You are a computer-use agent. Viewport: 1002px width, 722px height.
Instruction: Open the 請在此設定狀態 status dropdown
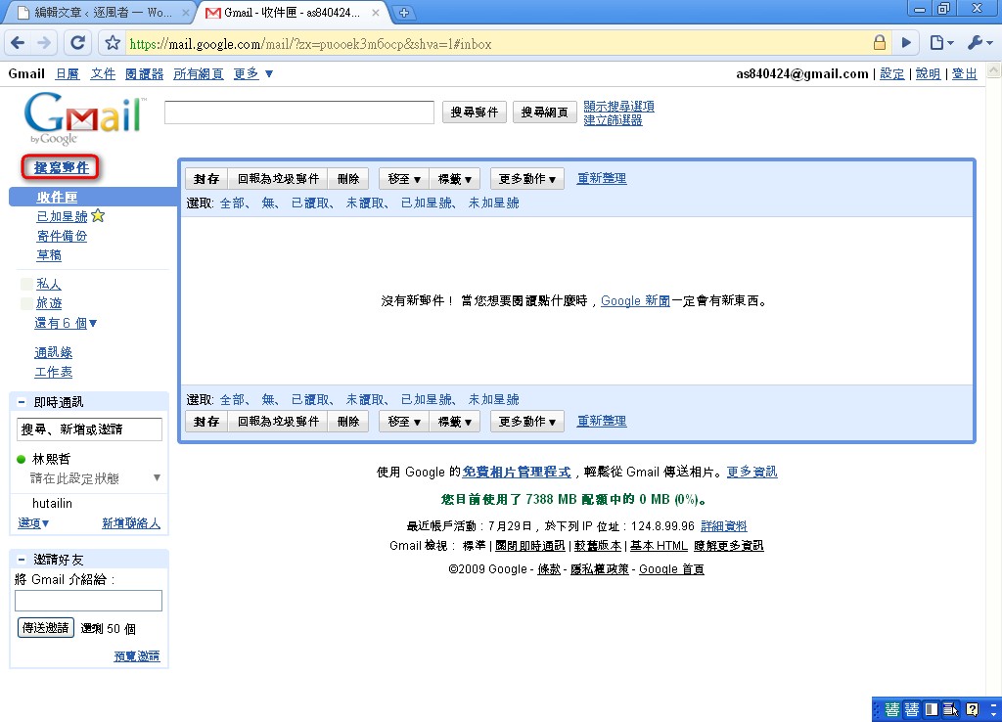pos(158,478)
